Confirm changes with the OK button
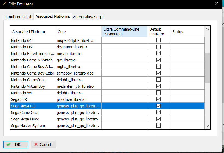The image size is (224, 153). [16, 145]
